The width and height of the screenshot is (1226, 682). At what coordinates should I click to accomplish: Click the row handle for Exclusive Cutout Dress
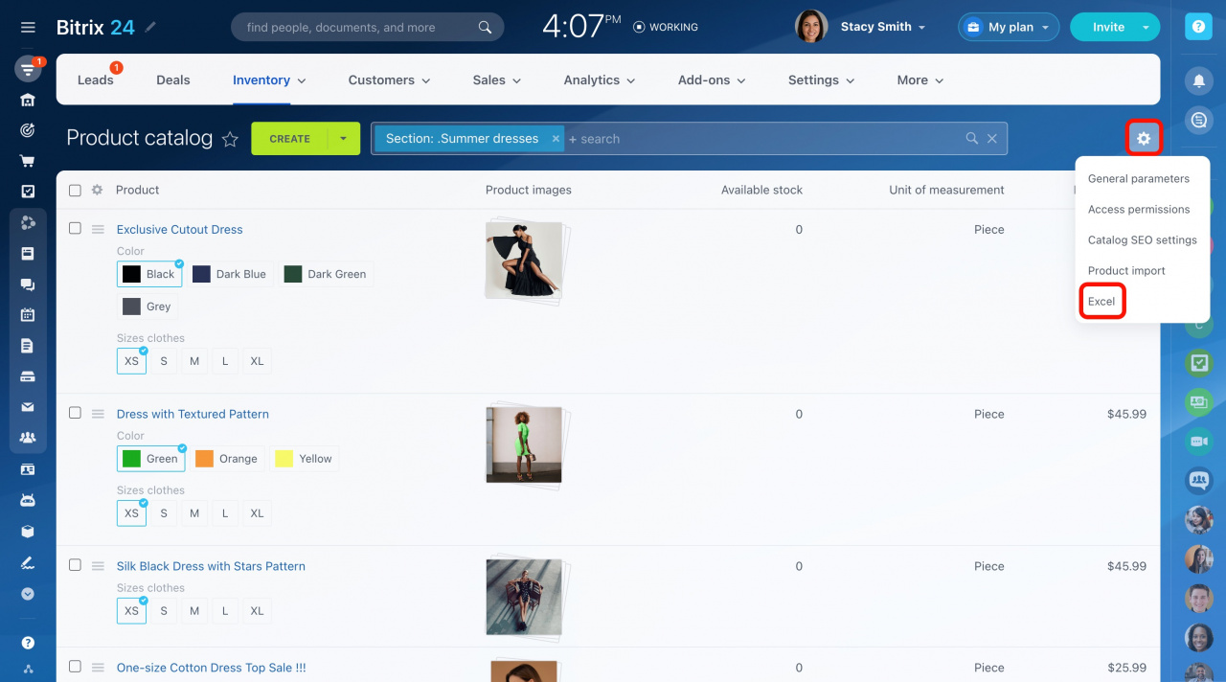pyautogui.click(x=98, y=229)
